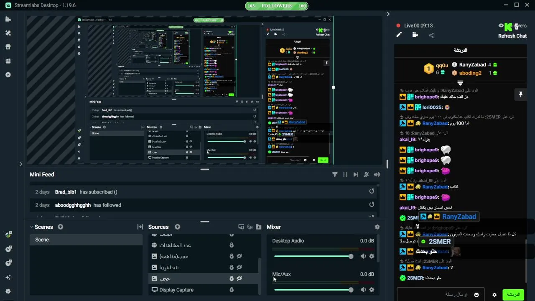Open the Recordings play icon in the sidebar

(8, 75)
